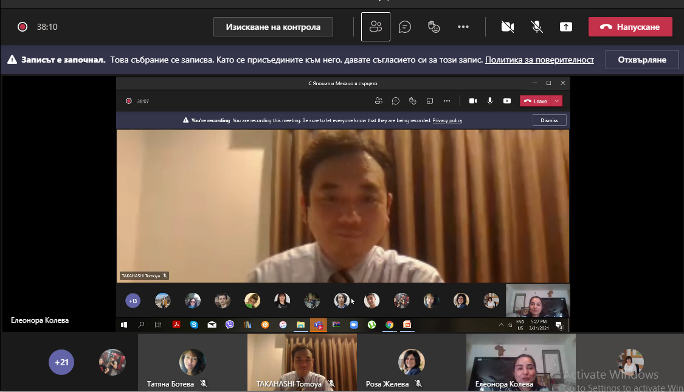Expand the +21 overflow participants list
Viewport: 684px width, 392px height.
pyautogui.click(x=61, y=362)
